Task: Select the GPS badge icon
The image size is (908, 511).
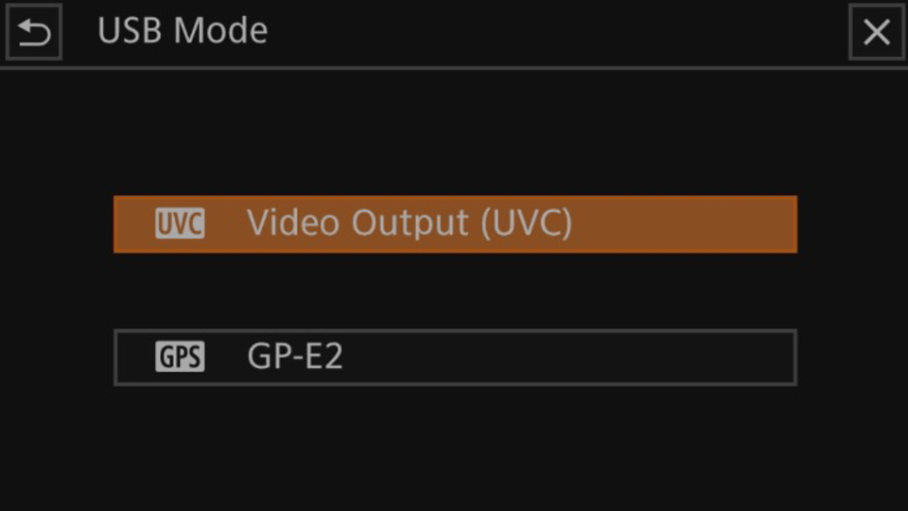Action: pyautogui.click(x=180, y=357)
